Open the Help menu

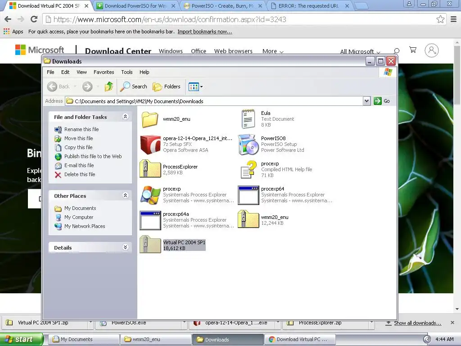[144, 72]
